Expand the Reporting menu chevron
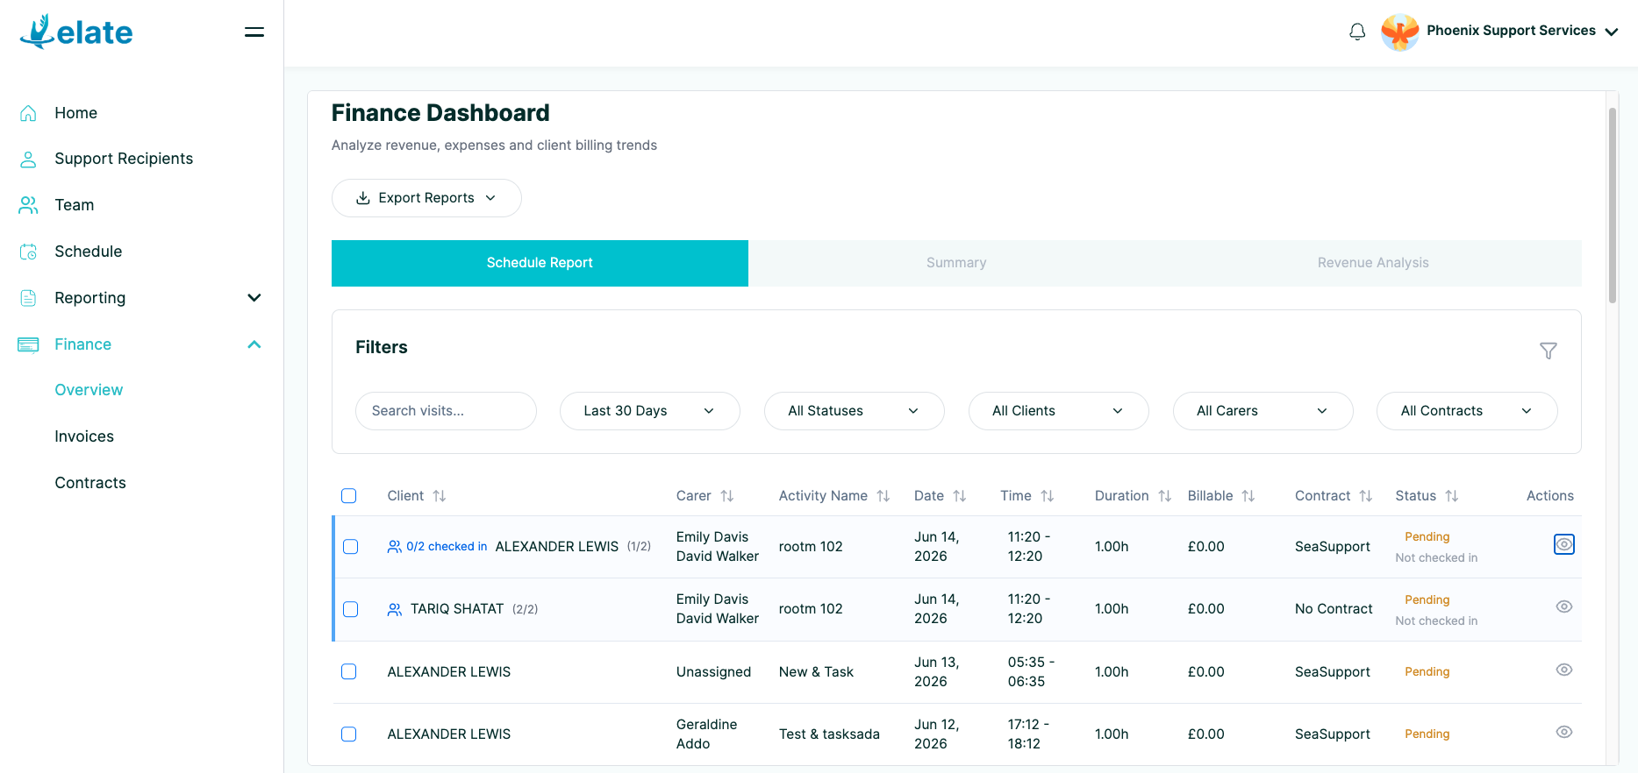Viewport: 1638px width, 773px height. (254, 298)
